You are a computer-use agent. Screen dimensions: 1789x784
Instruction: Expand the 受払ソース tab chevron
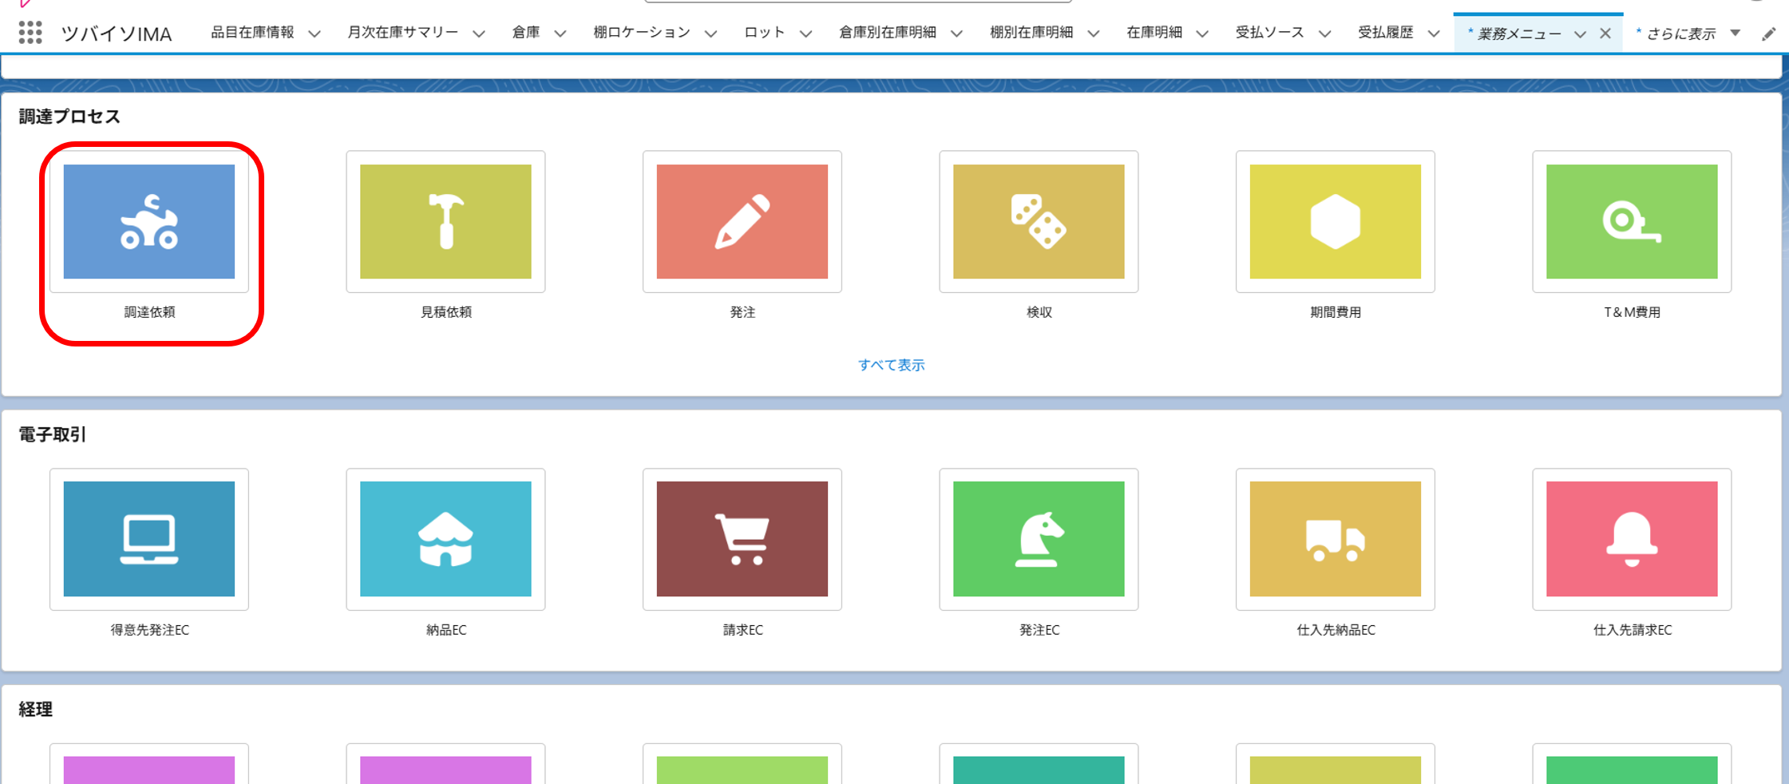coord(1325,34)
